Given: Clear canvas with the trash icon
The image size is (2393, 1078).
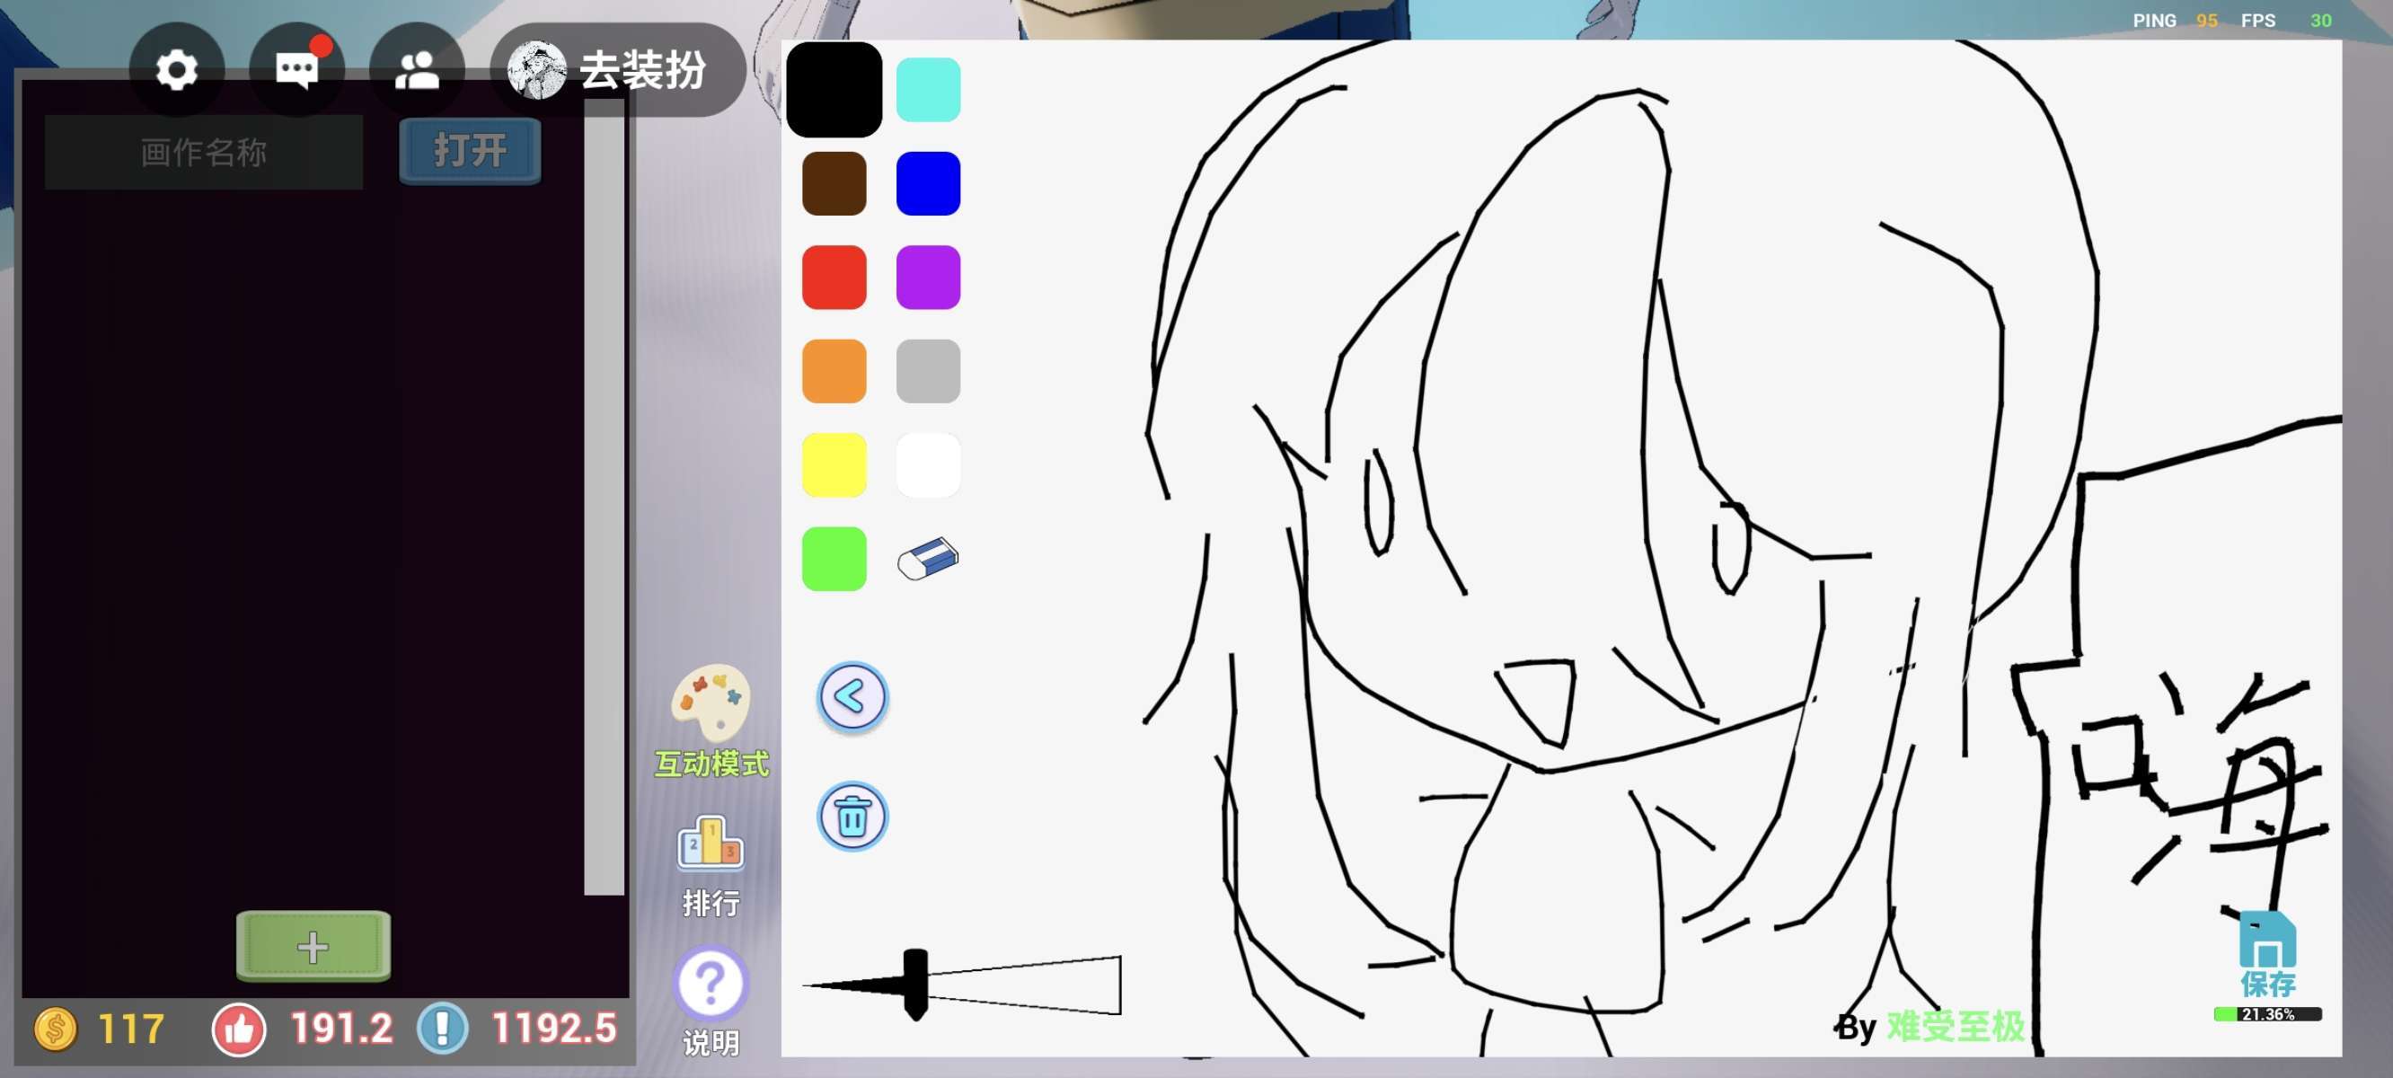Looking at the screenshot, I should [x=852, y=817].
